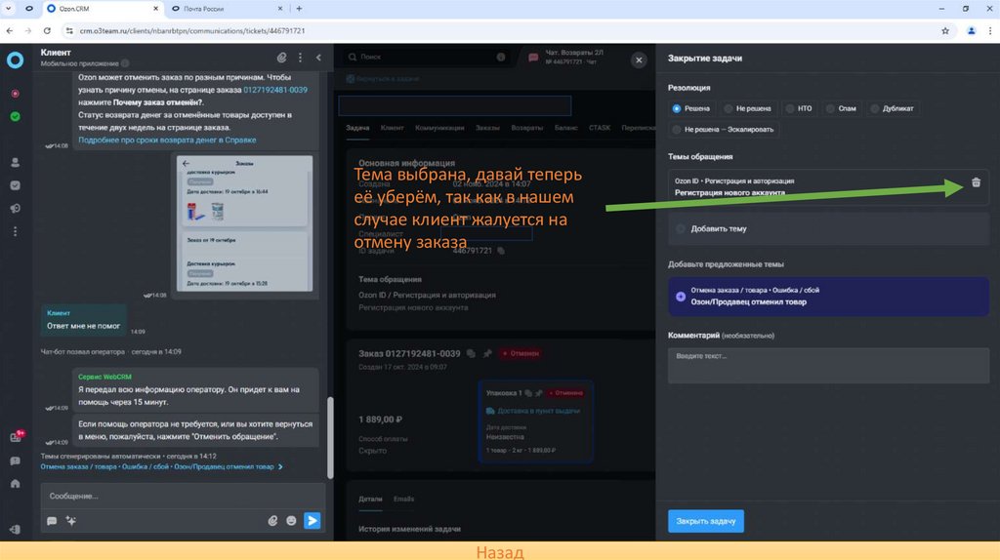Copy the task ID 446791721 icon

(501, 251)
